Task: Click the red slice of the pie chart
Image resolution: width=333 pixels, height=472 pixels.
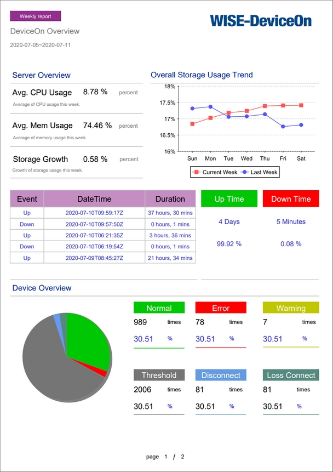Action: click(x=101, y=372)
